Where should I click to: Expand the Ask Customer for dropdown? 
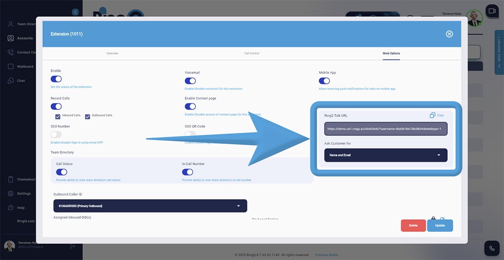[386, 155]
